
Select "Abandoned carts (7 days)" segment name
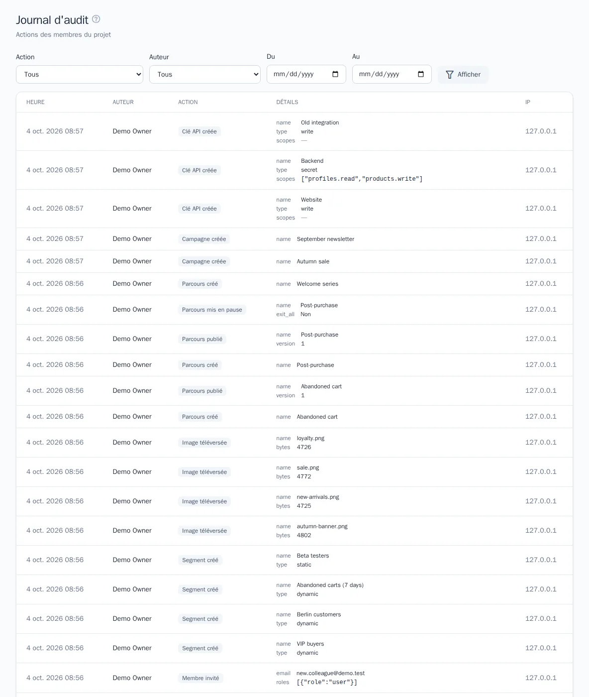pyautogui.click(x=330, y=585)
